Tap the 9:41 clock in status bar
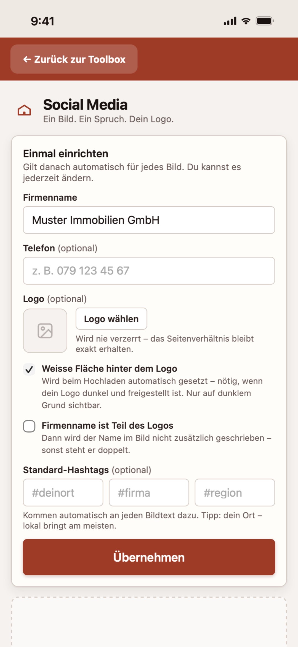The image size is (298, 647). coord(42,21)
